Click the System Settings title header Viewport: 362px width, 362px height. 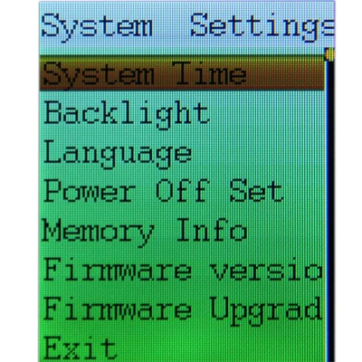(187, 27)
